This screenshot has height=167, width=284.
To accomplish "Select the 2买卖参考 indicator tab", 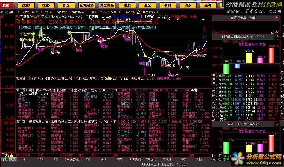I will click(72, 159).
